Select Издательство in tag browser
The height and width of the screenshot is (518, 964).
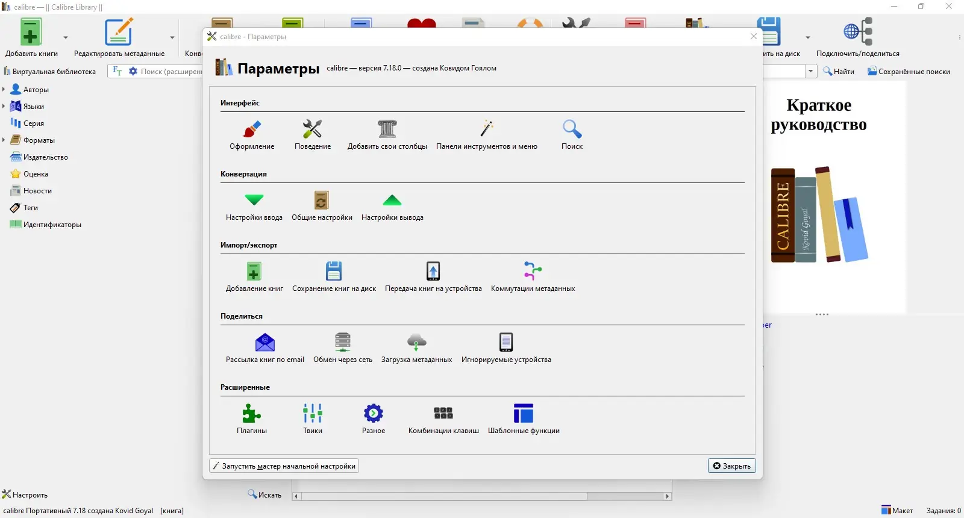tap(40, 157)
